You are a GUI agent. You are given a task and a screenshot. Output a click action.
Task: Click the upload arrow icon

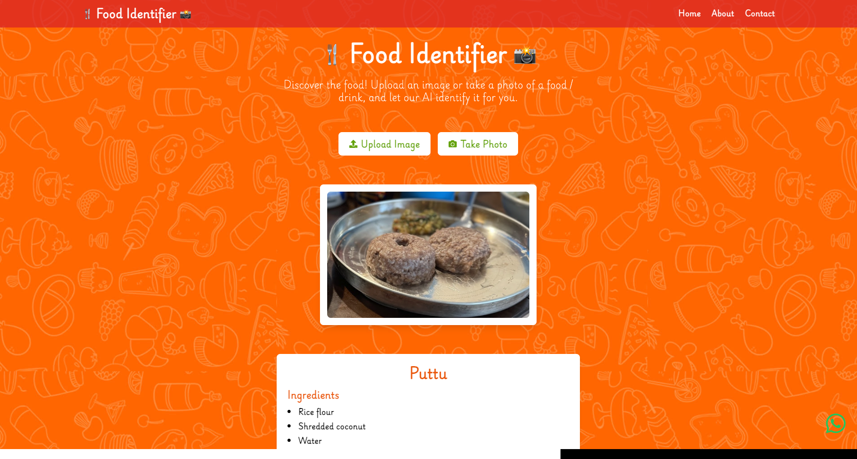[x=353, y=144]
